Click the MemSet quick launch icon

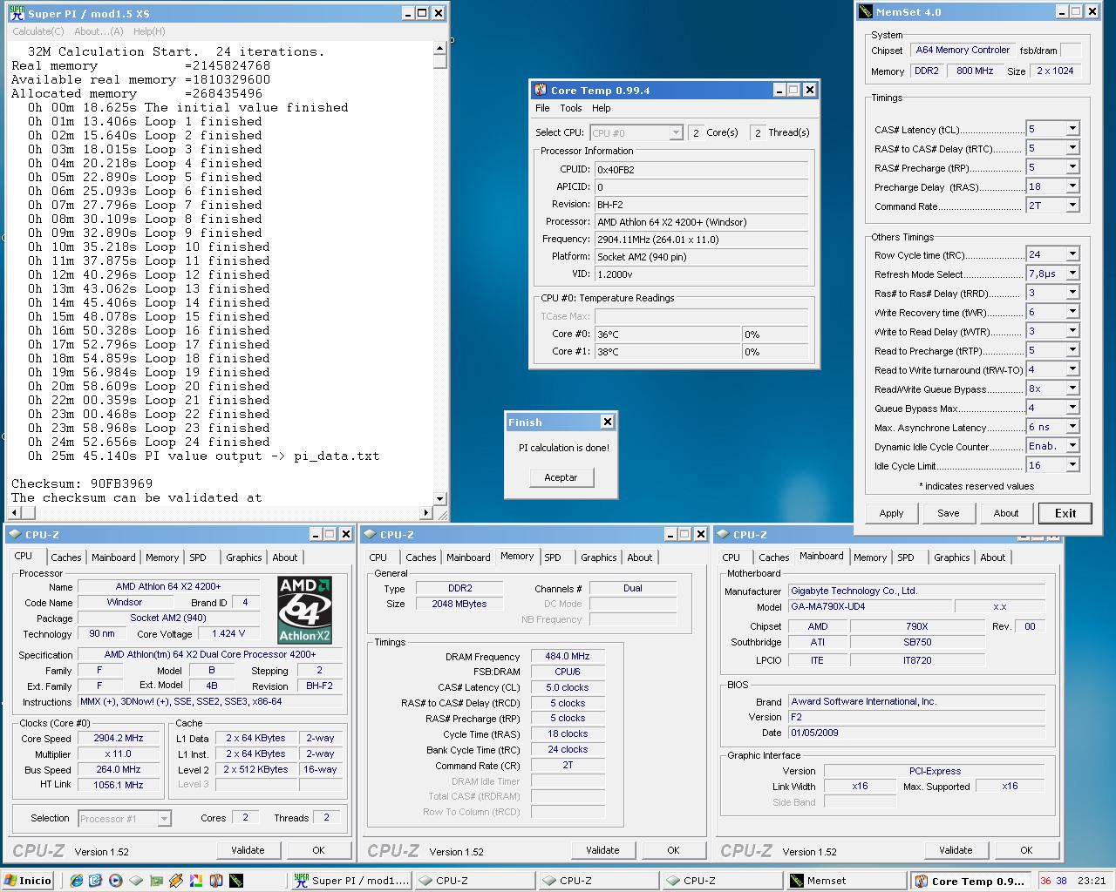[x=236, y=881]
